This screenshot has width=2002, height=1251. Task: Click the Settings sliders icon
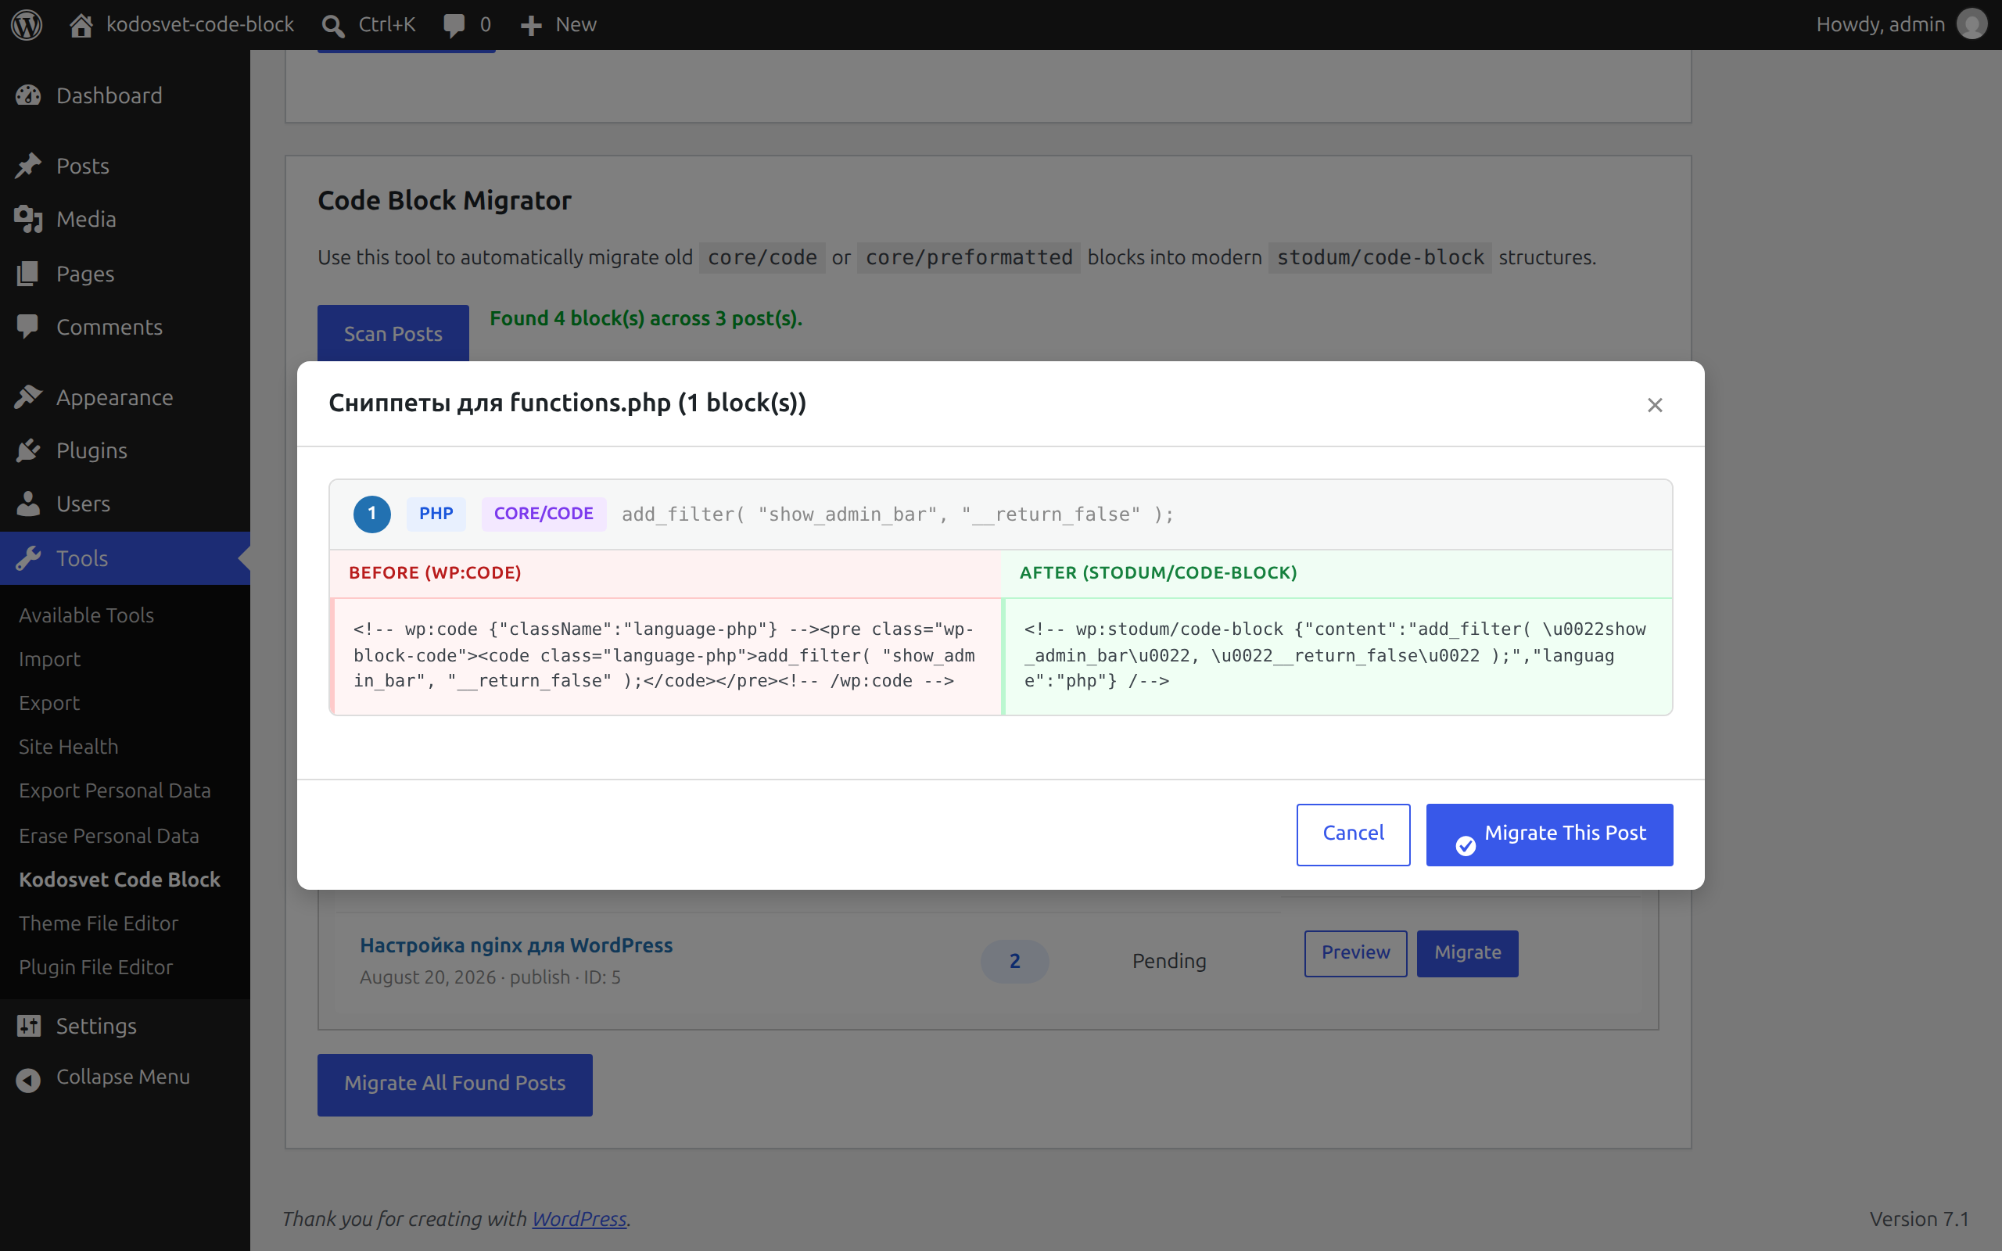[x=28, y=1026]
